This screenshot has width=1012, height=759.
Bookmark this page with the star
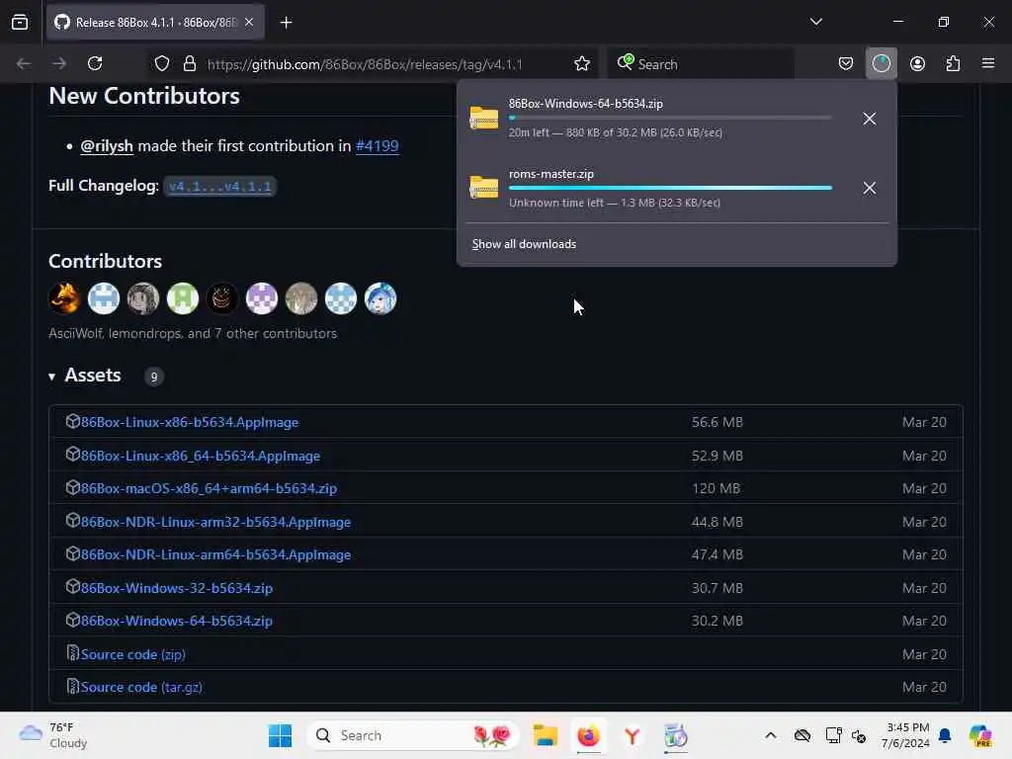click(x=581, y=64)
